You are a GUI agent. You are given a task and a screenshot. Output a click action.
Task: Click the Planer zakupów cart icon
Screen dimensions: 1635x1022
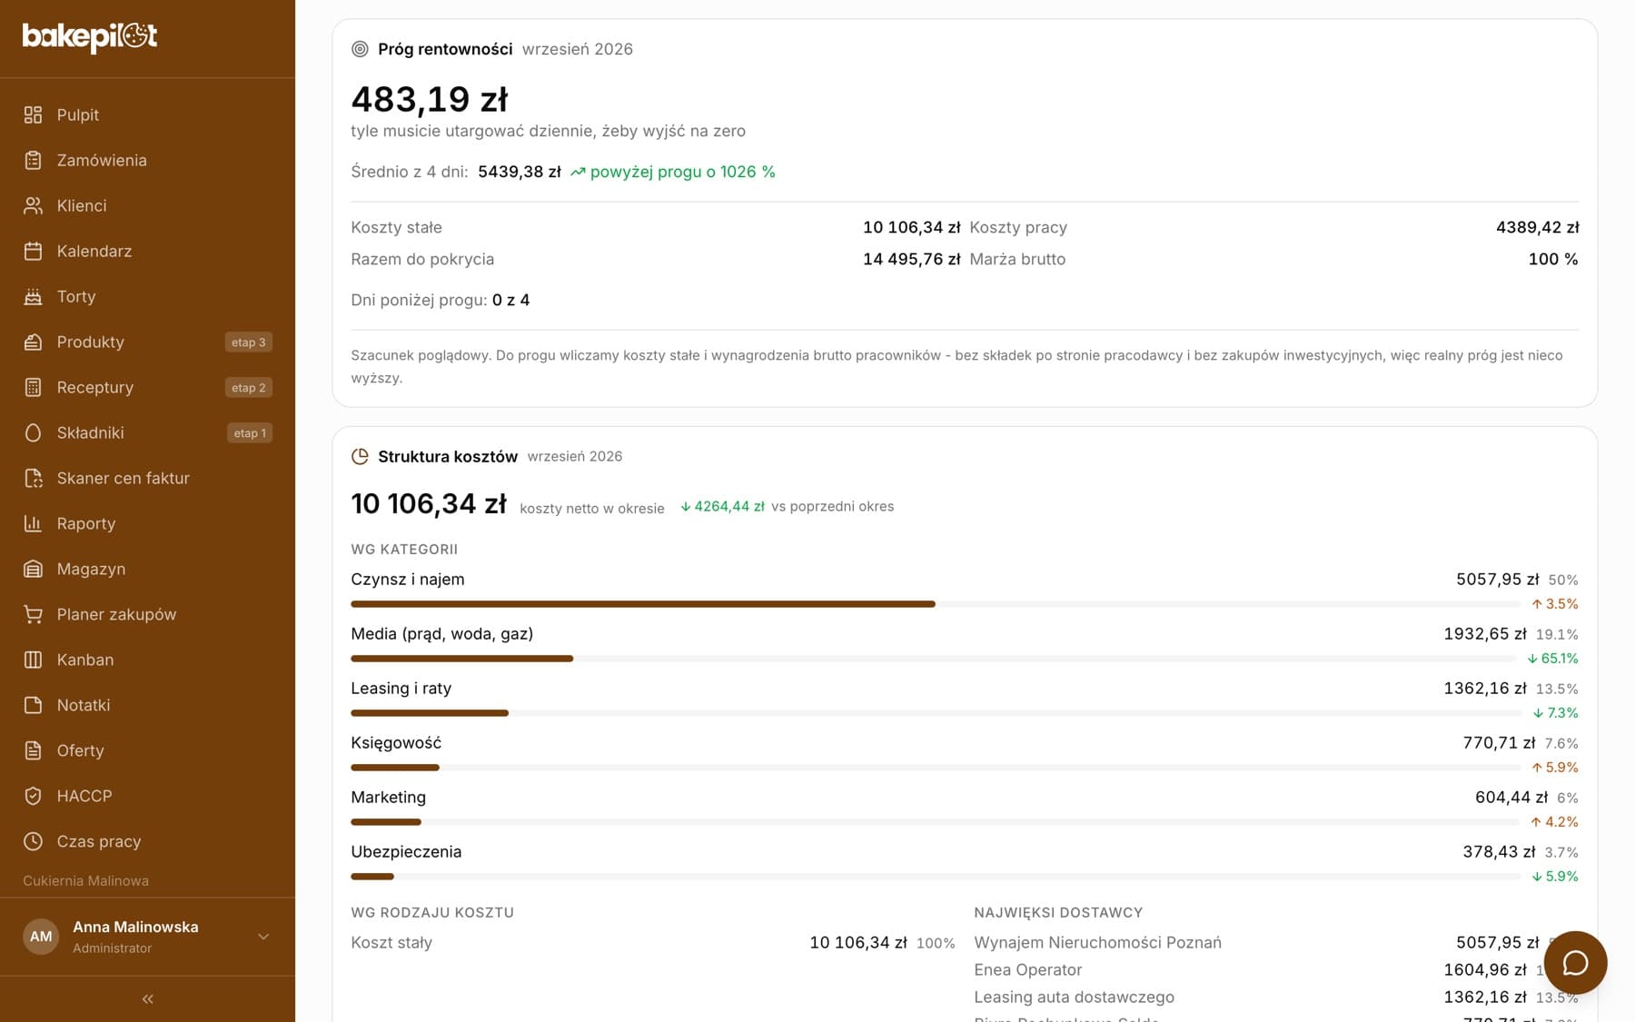click(x=33, y=614)
